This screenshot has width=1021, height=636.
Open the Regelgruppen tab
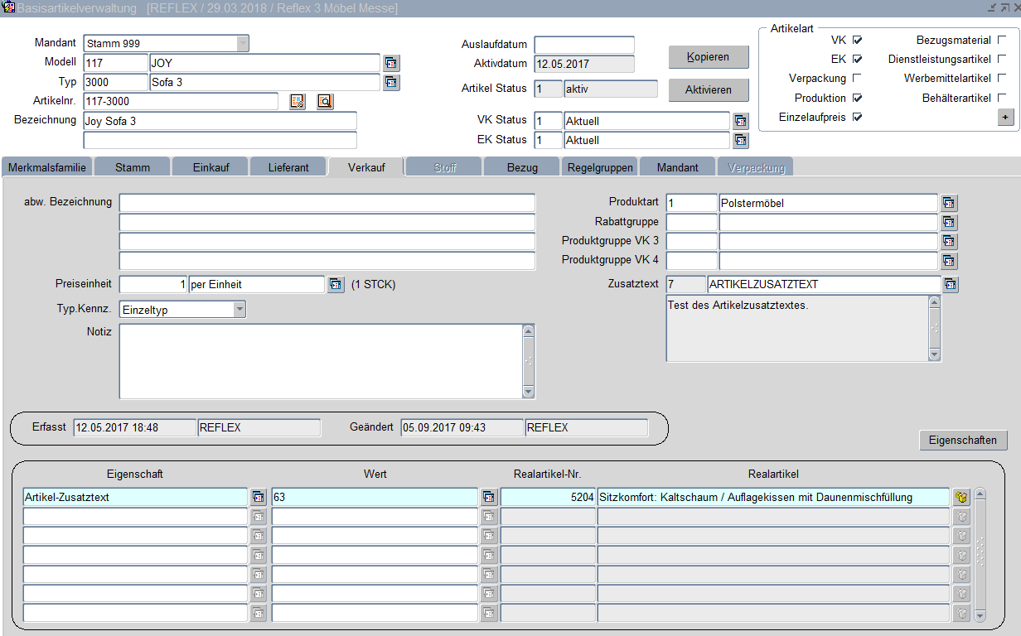[x=600, y=167]
